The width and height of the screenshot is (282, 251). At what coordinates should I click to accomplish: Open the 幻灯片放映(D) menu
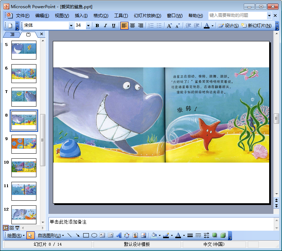[147, 16]
